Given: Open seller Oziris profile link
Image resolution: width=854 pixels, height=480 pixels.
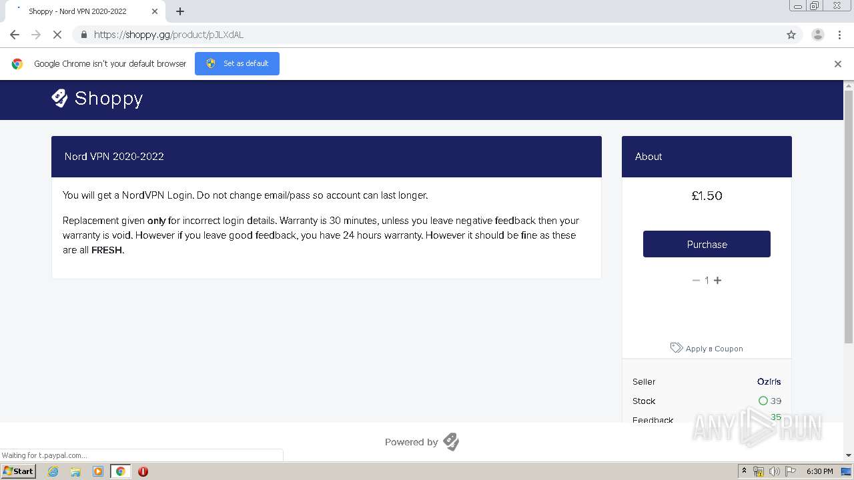Looking at the screenshot, I should [769, 381].
